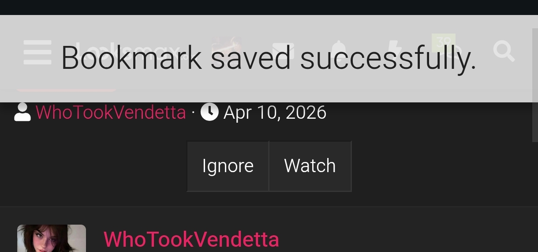Go to the forum logo home link
Image resolution: width=538 pixels, height=252 pixels.
128,52
